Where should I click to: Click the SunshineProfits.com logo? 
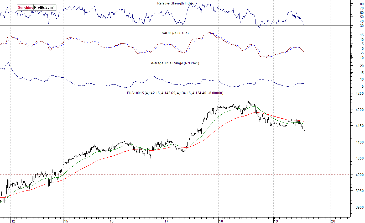point(36,8)
